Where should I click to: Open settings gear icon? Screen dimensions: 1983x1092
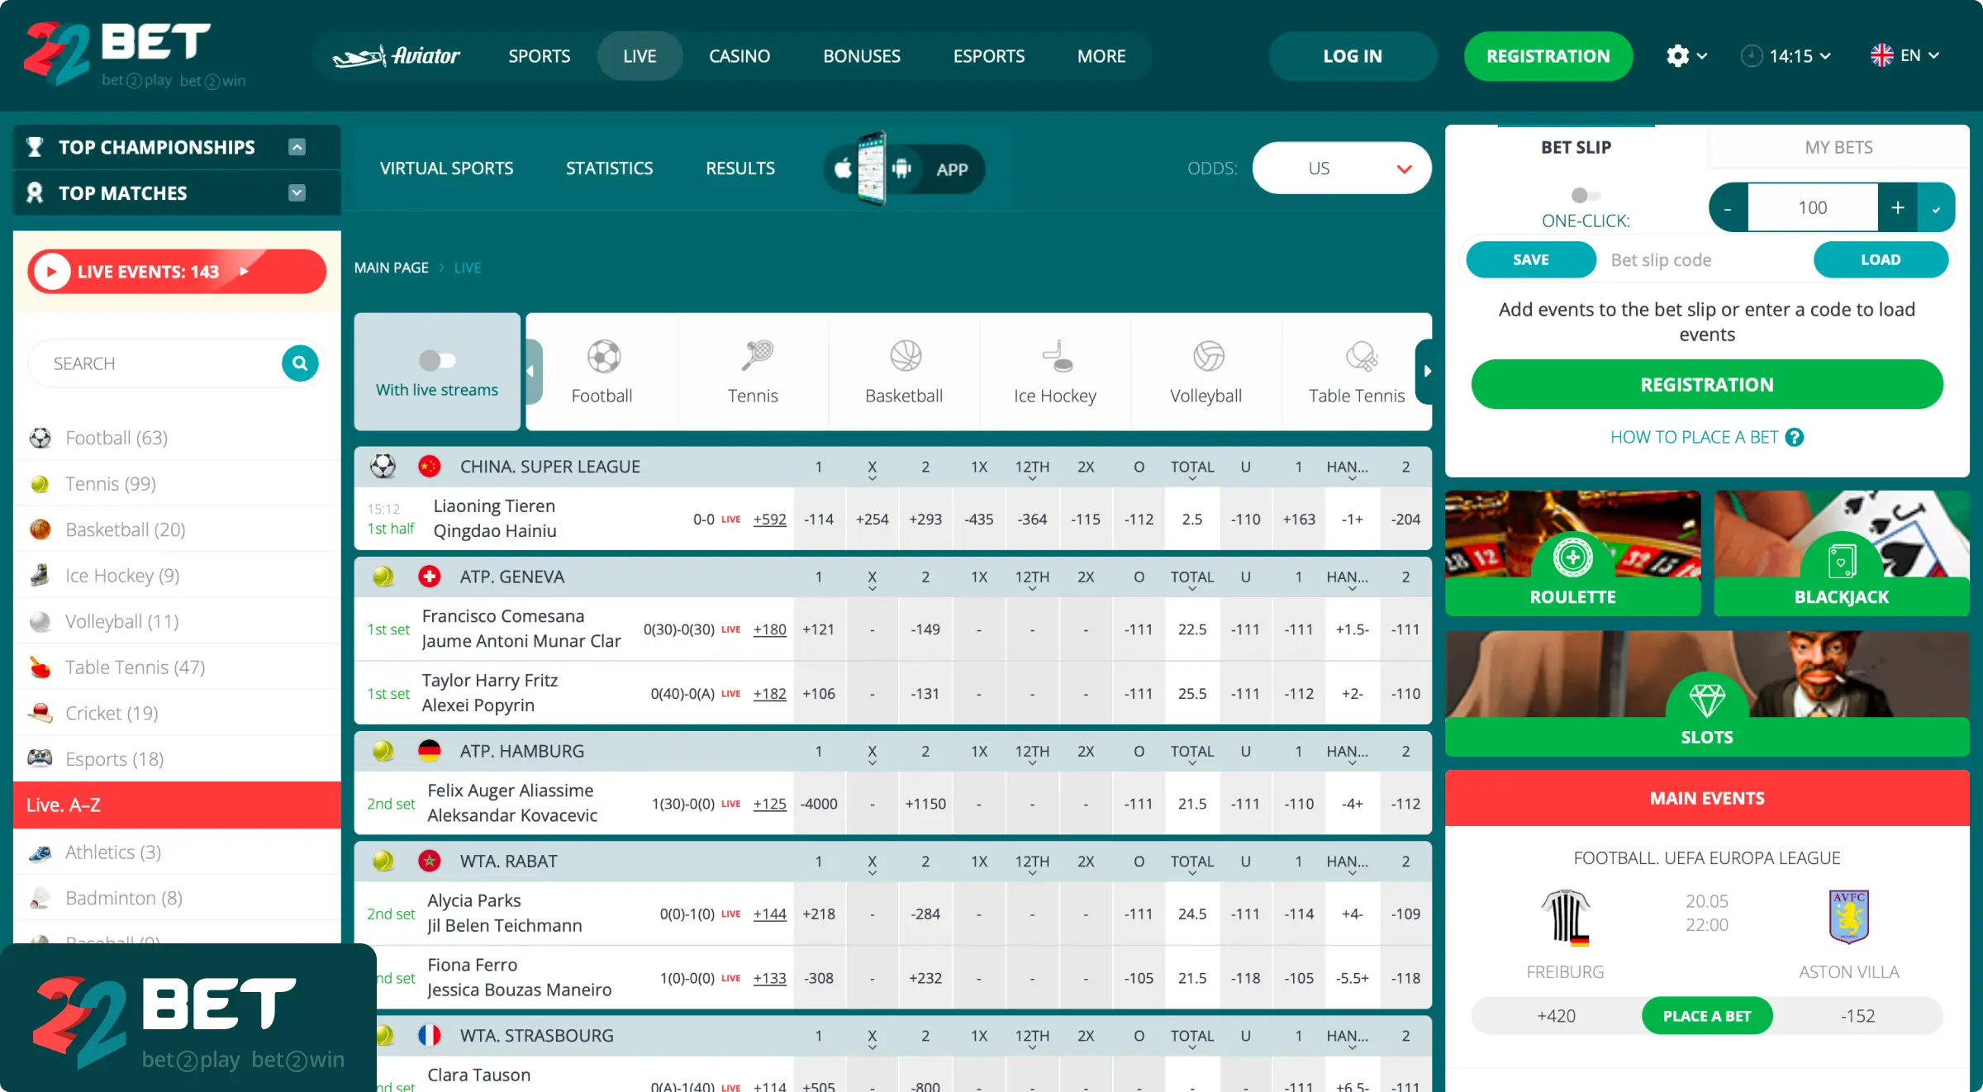point(1677,56)
